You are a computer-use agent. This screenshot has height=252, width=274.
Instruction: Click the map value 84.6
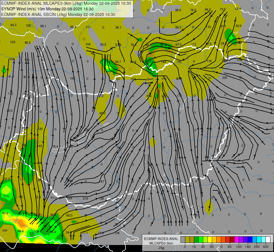tap(133, 62)
